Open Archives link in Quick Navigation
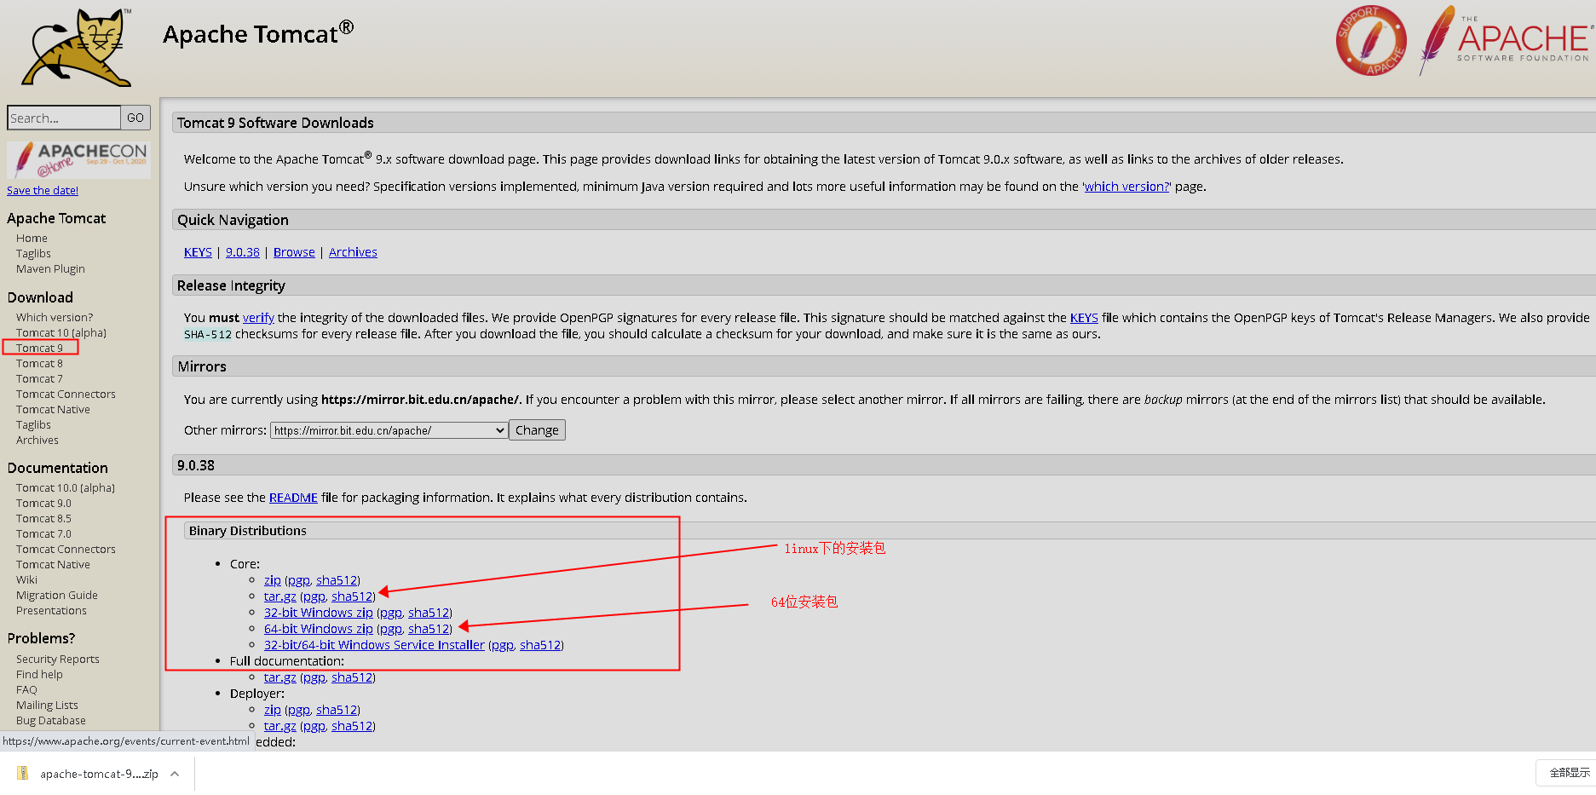The image size is (1596, 795). click(353, 252)
